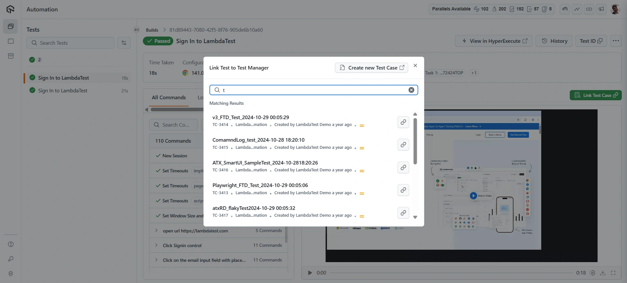
Task: Expand the email input field command group
Action: 156,260
